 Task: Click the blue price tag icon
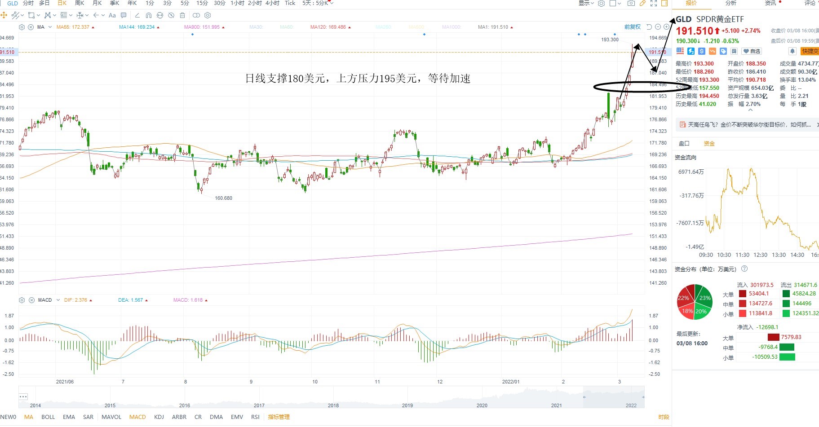point(723,51)
